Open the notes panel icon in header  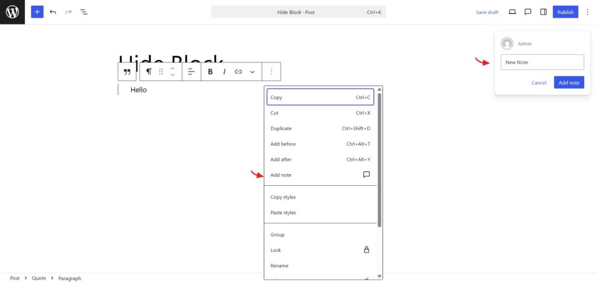(528, 12)
